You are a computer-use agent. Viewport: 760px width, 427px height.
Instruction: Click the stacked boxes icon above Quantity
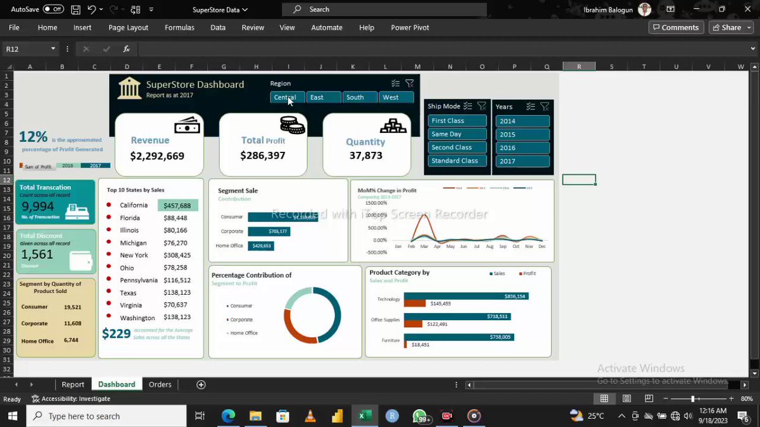[393, 125]
